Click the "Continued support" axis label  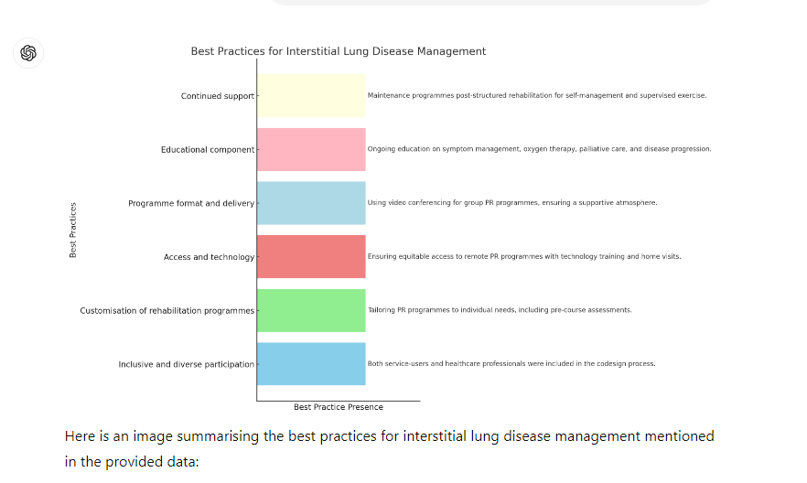217,96
